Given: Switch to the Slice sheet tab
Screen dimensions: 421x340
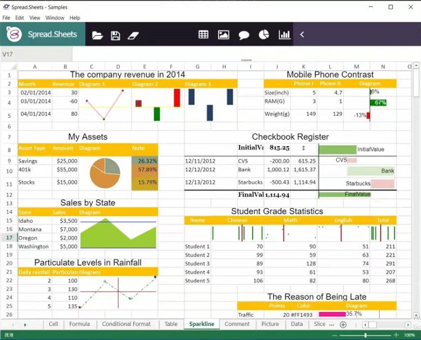Looking at the screenshot, I should 319,324.
